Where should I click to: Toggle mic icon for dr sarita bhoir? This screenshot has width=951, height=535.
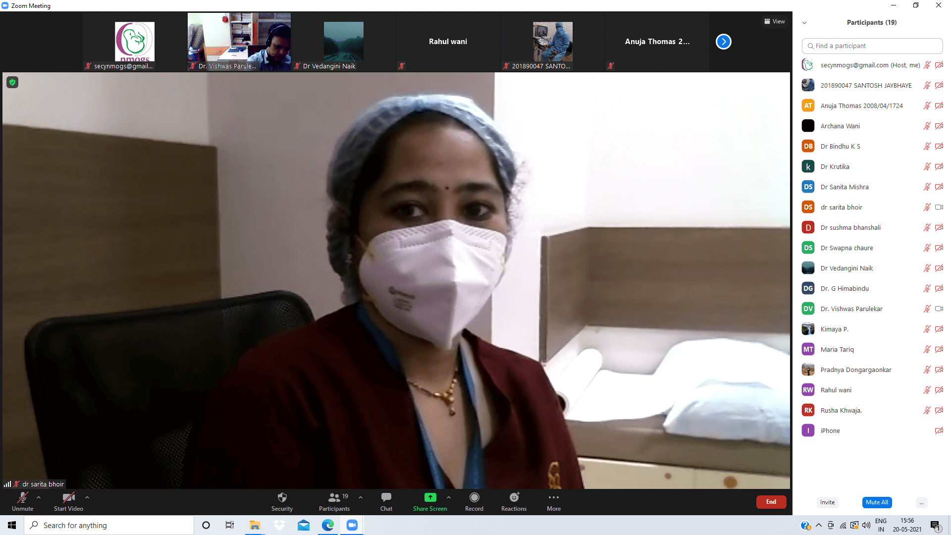coord(927,207)
